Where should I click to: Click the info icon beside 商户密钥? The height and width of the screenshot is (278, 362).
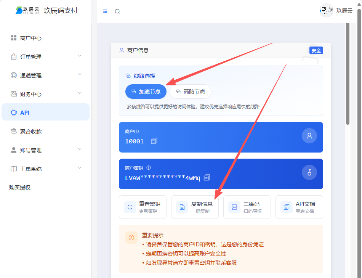click(149, 168)
